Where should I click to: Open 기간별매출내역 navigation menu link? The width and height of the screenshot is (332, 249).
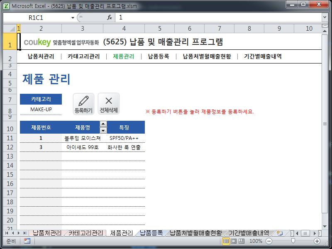[263, 56]
